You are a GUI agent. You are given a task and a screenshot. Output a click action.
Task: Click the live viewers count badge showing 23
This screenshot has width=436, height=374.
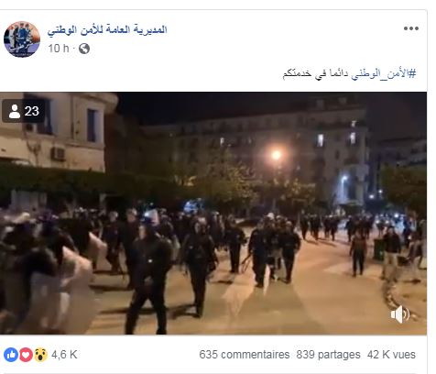click(x=24, y=111)
